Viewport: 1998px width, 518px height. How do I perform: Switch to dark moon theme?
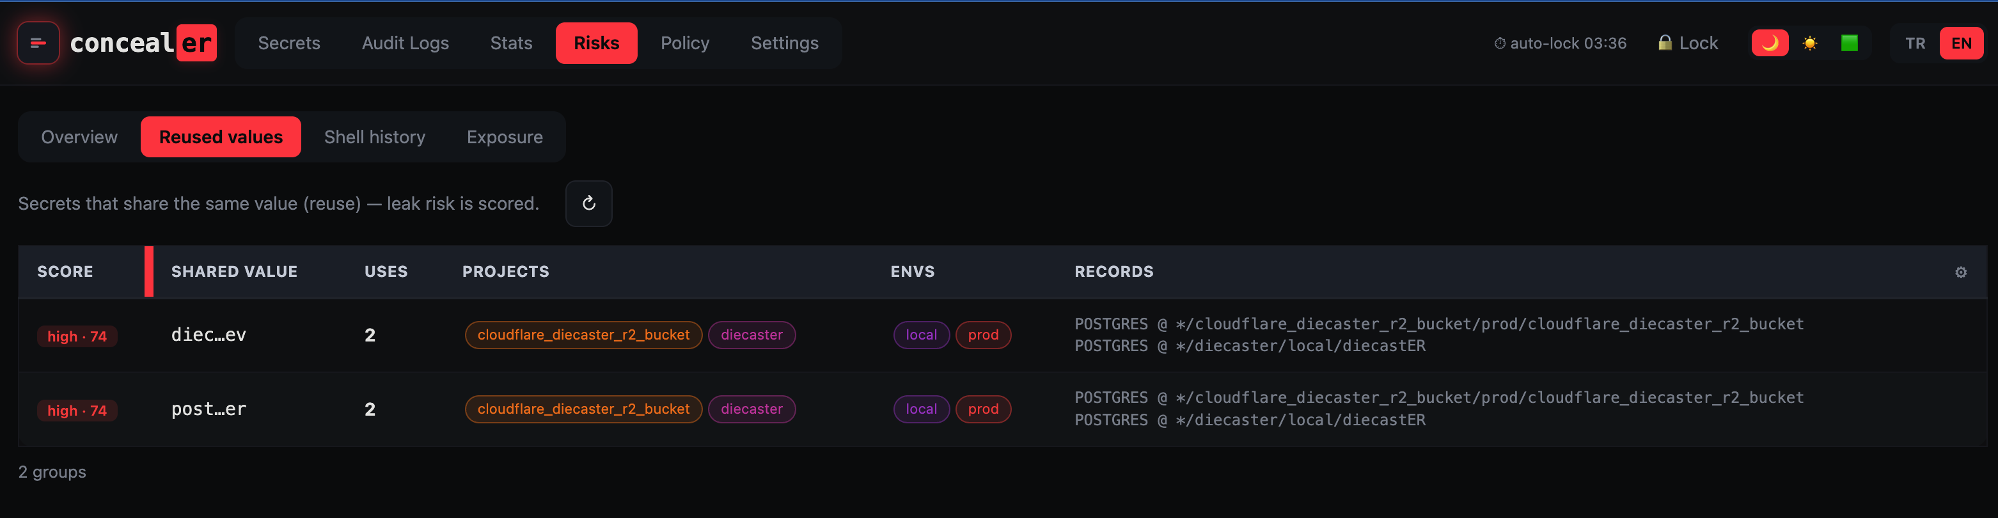pyautogui.click(x=1769, y=43)
